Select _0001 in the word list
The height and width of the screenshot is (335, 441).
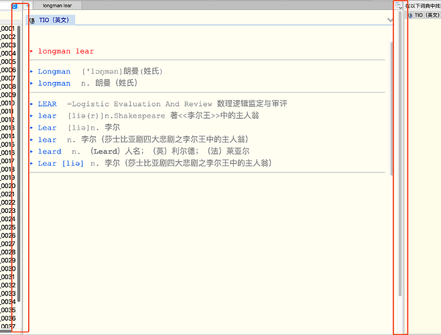click(7, 28)
